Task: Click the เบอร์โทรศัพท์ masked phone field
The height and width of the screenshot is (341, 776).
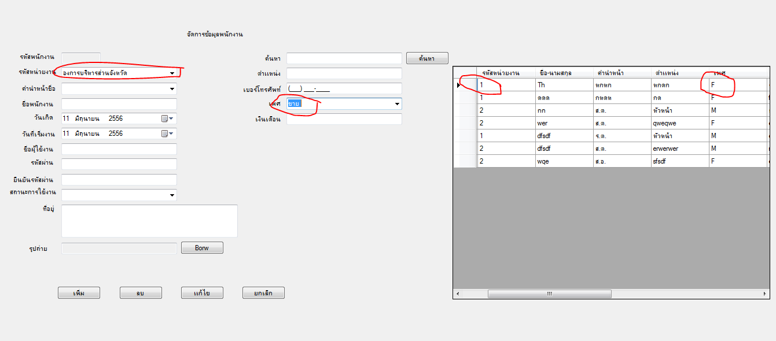Action: [344, 89]
